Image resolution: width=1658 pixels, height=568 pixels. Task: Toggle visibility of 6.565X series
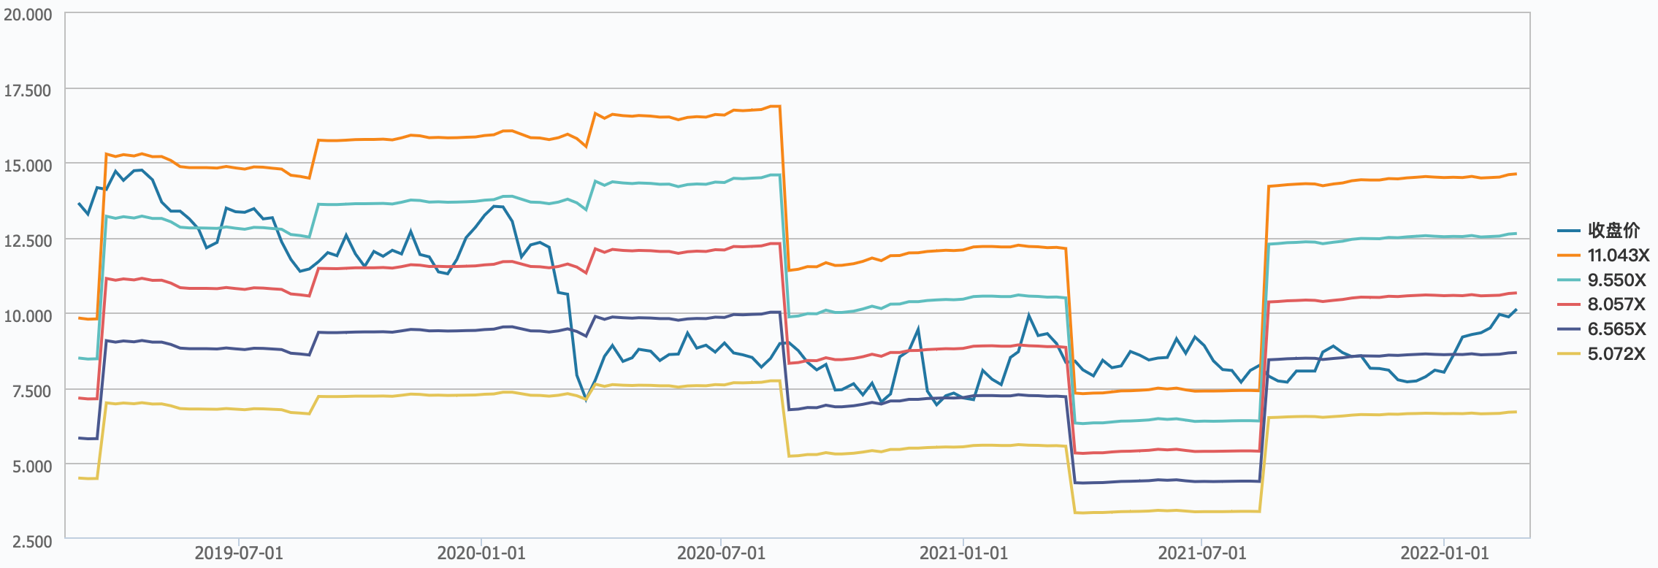point(1616,329)
